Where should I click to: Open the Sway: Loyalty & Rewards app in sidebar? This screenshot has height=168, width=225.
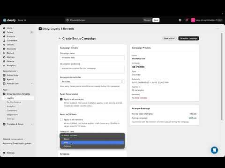pos(18,94)
